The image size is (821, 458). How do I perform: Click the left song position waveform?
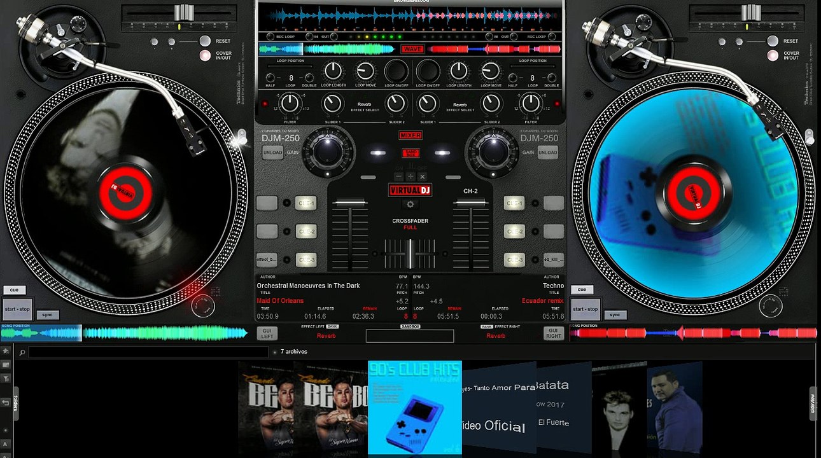[x=124, y=333]
